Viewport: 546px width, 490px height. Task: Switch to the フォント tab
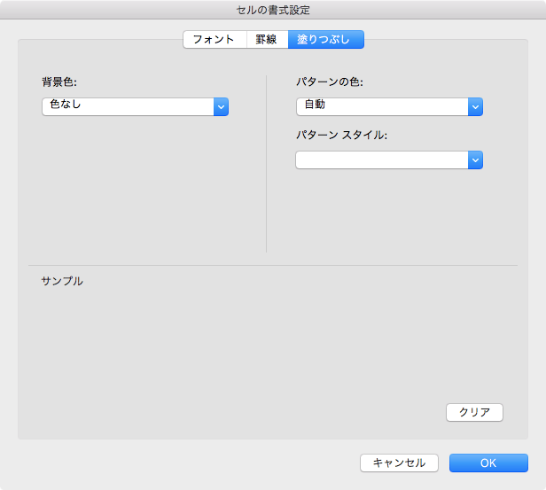point(214,40)
